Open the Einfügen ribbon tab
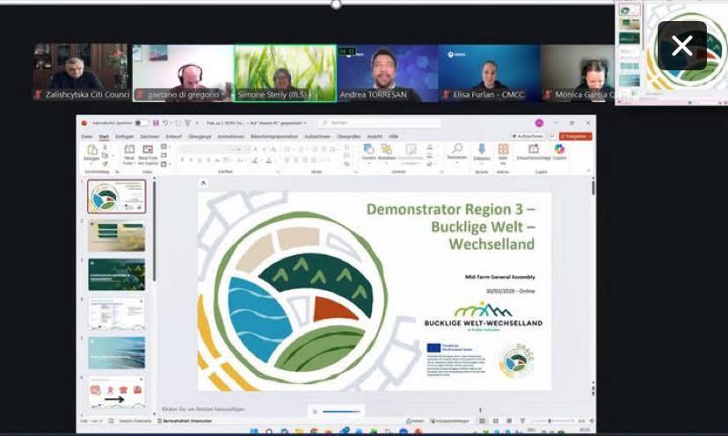728x436 pixels. click(x=125, y=136)
